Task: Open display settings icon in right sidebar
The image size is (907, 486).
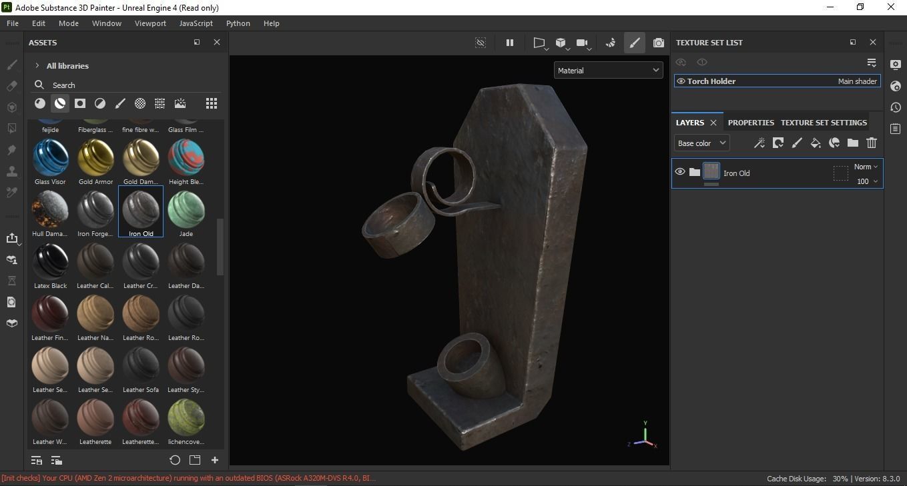Action: point(896,65)
